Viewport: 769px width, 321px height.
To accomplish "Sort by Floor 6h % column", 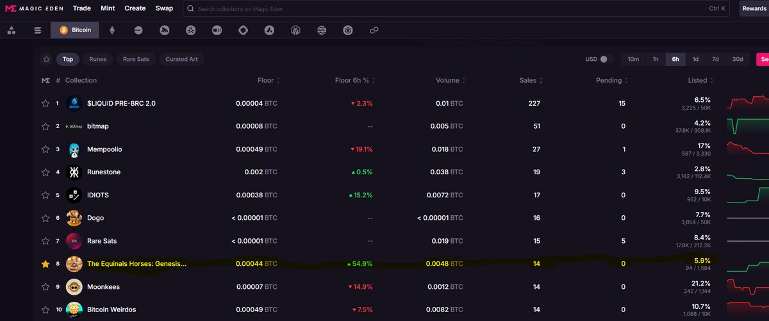I will 355,80.
